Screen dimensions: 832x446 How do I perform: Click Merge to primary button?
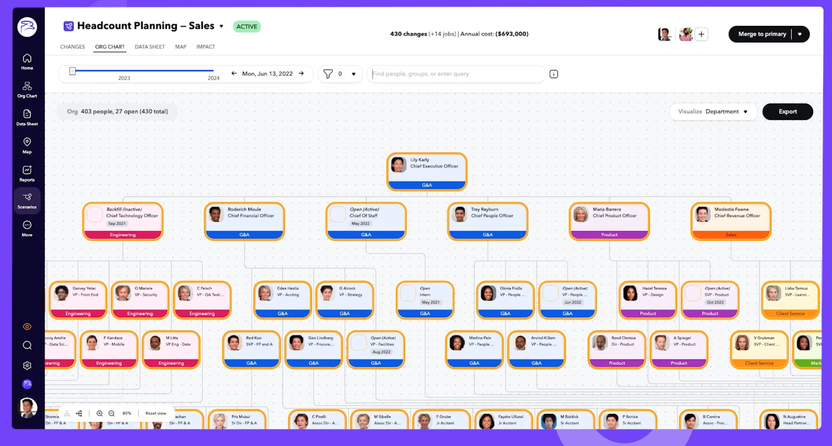tap(762, 34)
